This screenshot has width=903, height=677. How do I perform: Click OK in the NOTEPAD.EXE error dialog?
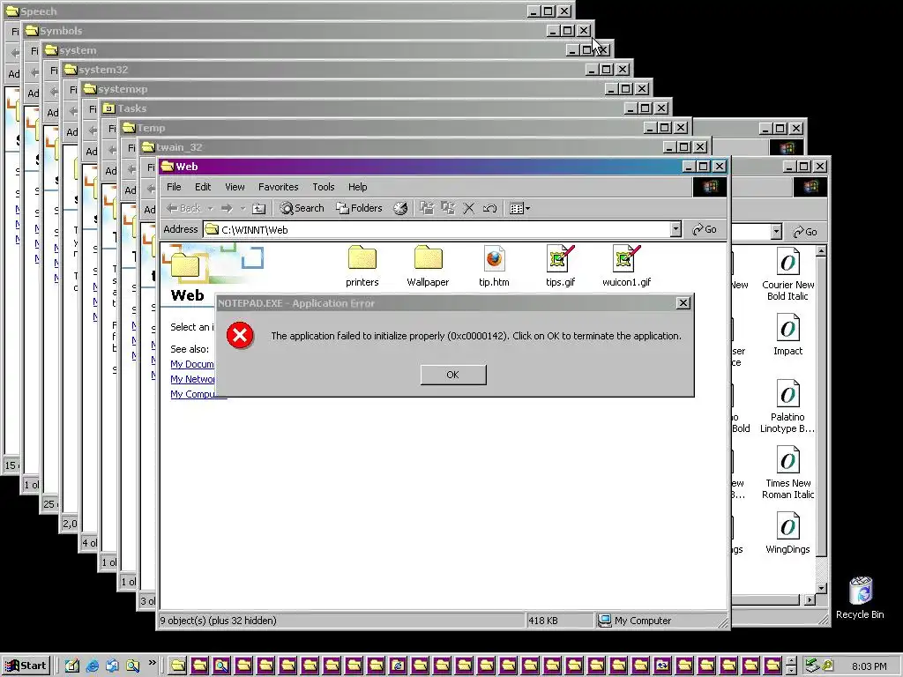[453, 375]
